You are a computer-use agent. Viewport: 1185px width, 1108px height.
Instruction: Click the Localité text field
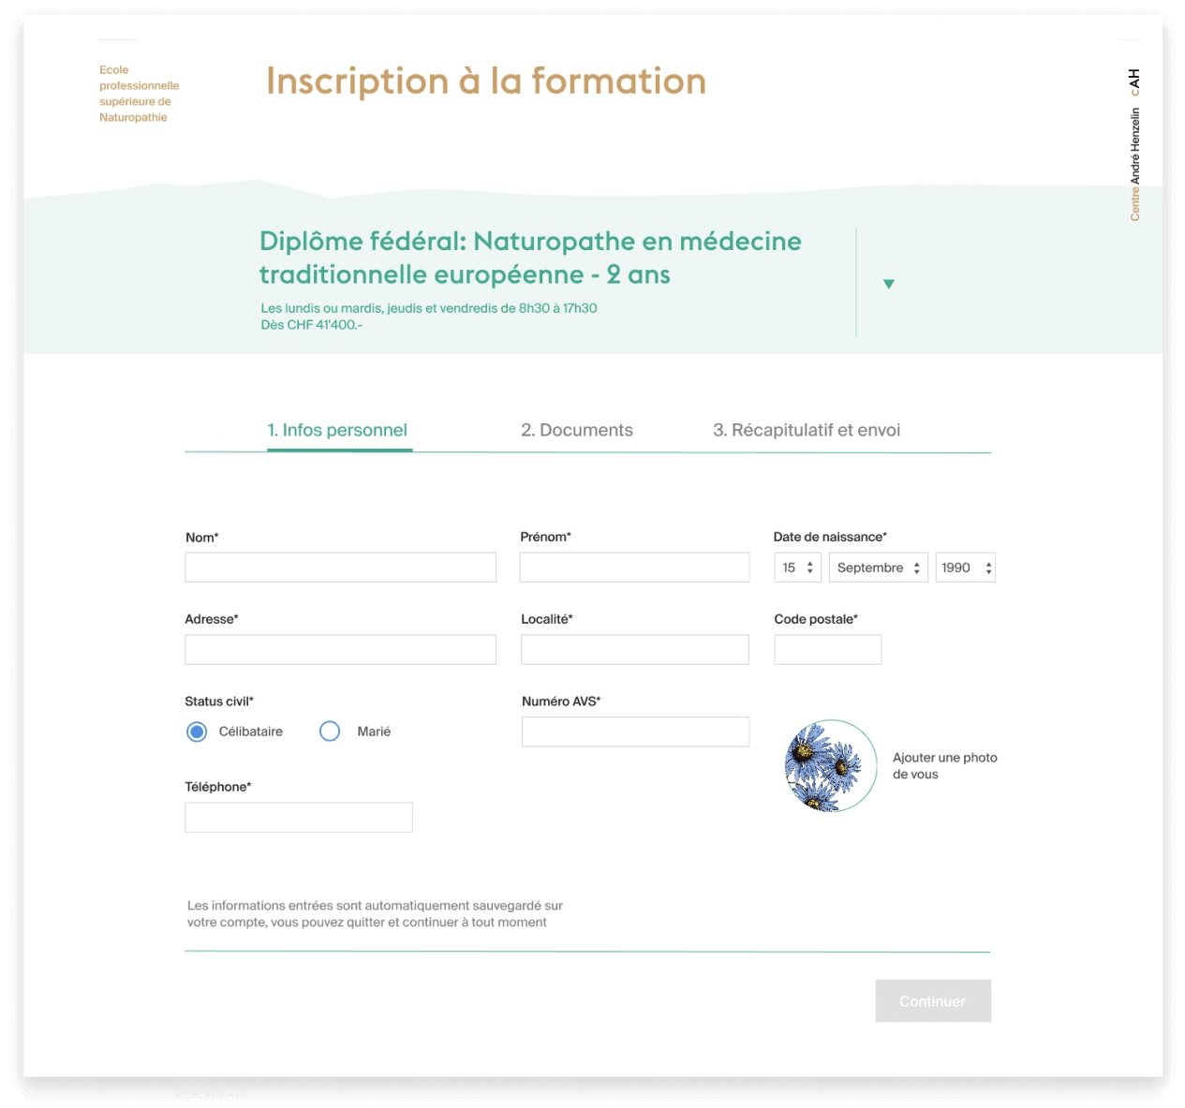[634, 650]
